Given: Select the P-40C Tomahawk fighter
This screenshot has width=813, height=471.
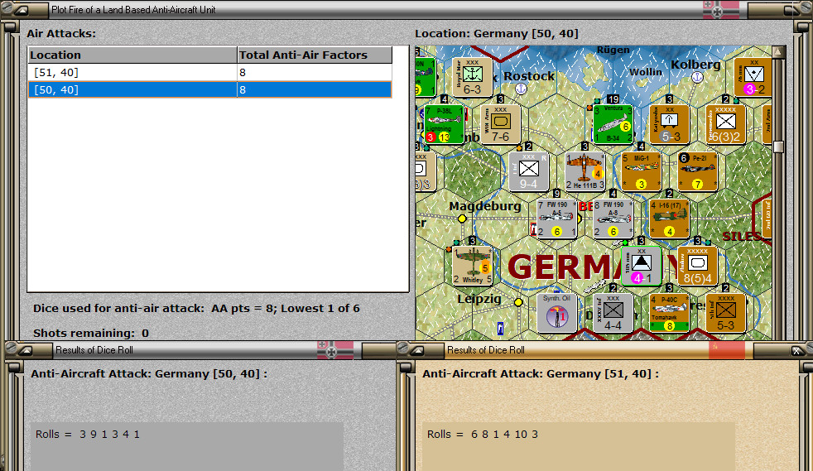Looking at the screenshot, I should click(670, 313).
